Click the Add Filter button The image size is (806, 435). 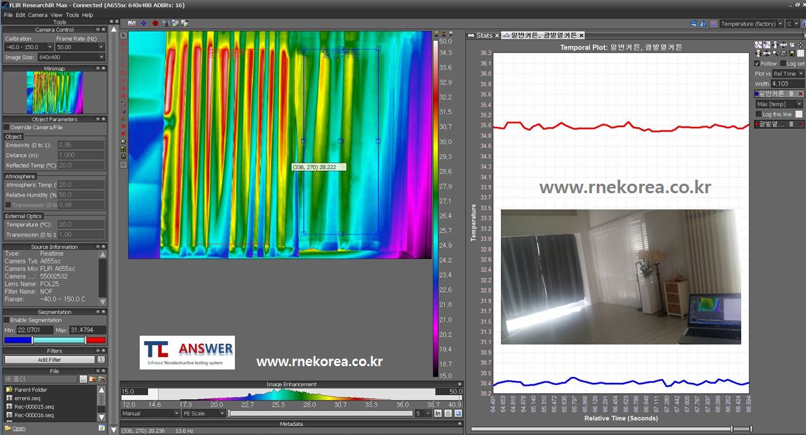tap(49, 360)
